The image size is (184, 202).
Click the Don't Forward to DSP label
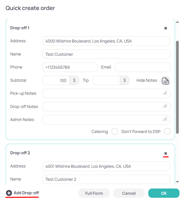coord(141,131)
